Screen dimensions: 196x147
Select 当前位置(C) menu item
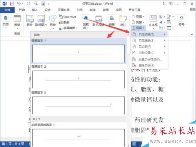click(x=149, y=53)
